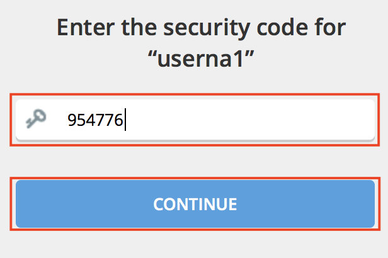Click the key icon in the code field

point(34,118)
